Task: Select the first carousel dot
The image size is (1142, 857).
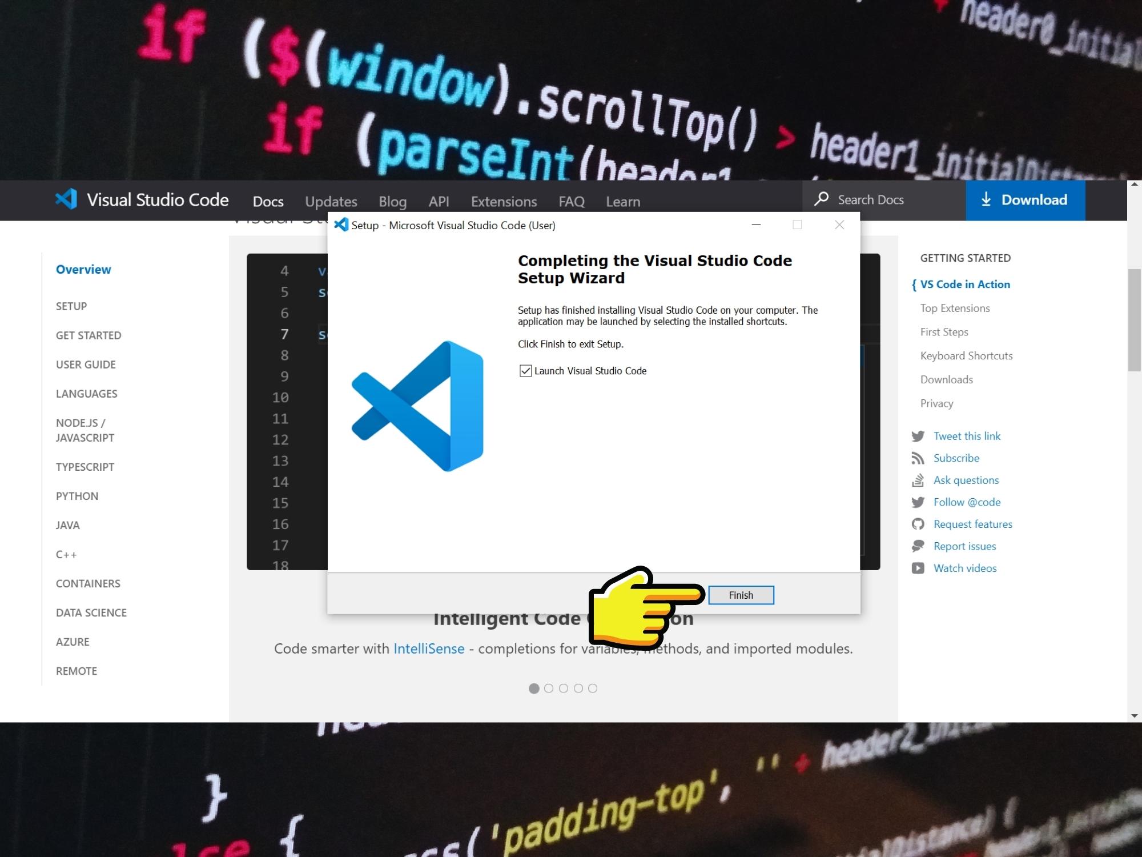Action: [x=534, y=688]
